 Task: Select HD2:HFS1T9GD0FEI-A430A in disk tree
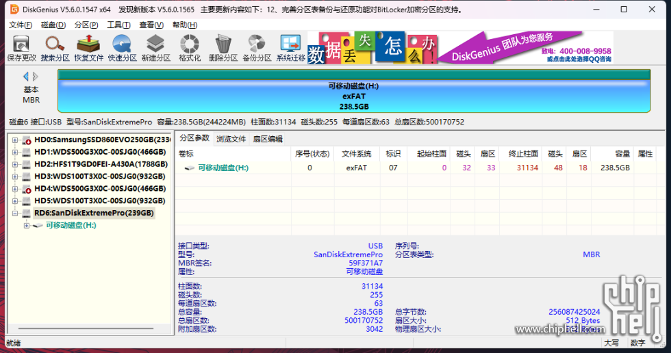tap(101, 164)
